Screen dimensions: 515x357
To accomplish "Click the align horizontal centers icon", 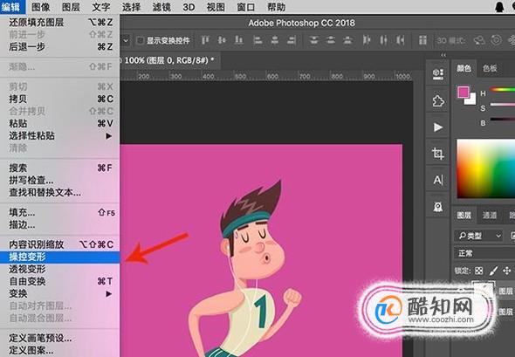I will 275,40.
